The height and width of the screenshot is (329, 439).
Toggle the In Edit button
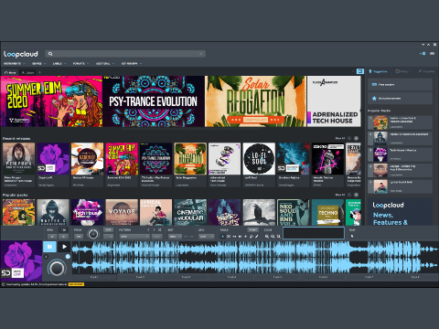click(252, 230)
